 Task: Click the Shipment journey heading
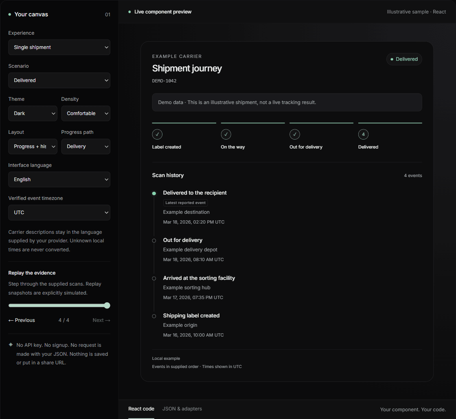point(187,69)
